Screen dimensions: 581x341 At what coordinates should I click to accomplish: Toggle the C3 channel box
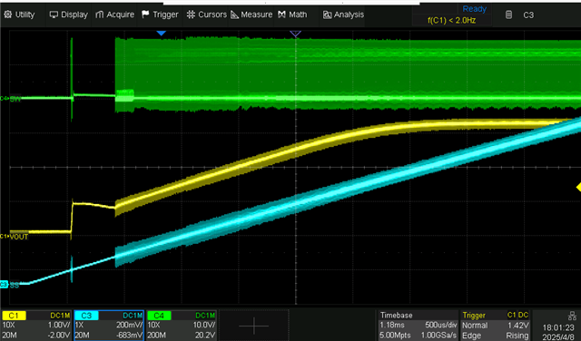(109, 326)
